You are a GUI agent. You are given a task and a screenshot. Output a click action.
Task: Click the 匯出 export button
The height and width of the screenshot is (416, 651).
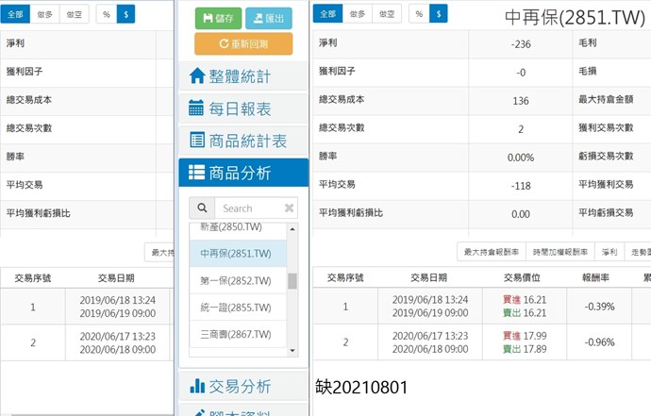pos(268,18)
